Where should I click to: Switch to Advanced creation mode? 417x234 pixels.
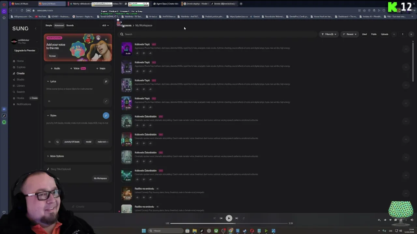(x=59, y=25)
